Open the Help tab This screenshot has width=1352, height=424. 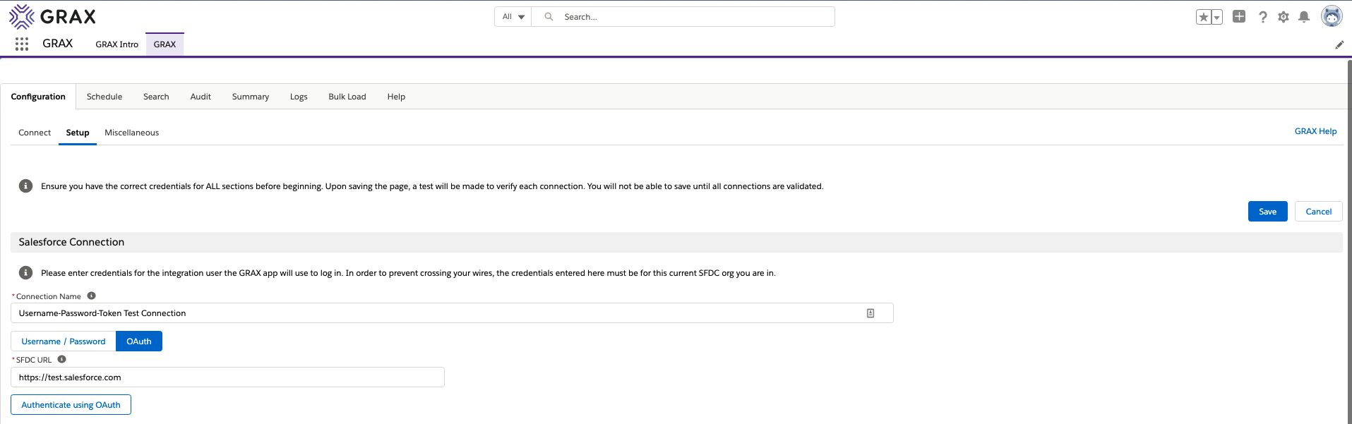pyautogui.click(x=396, y=97)
